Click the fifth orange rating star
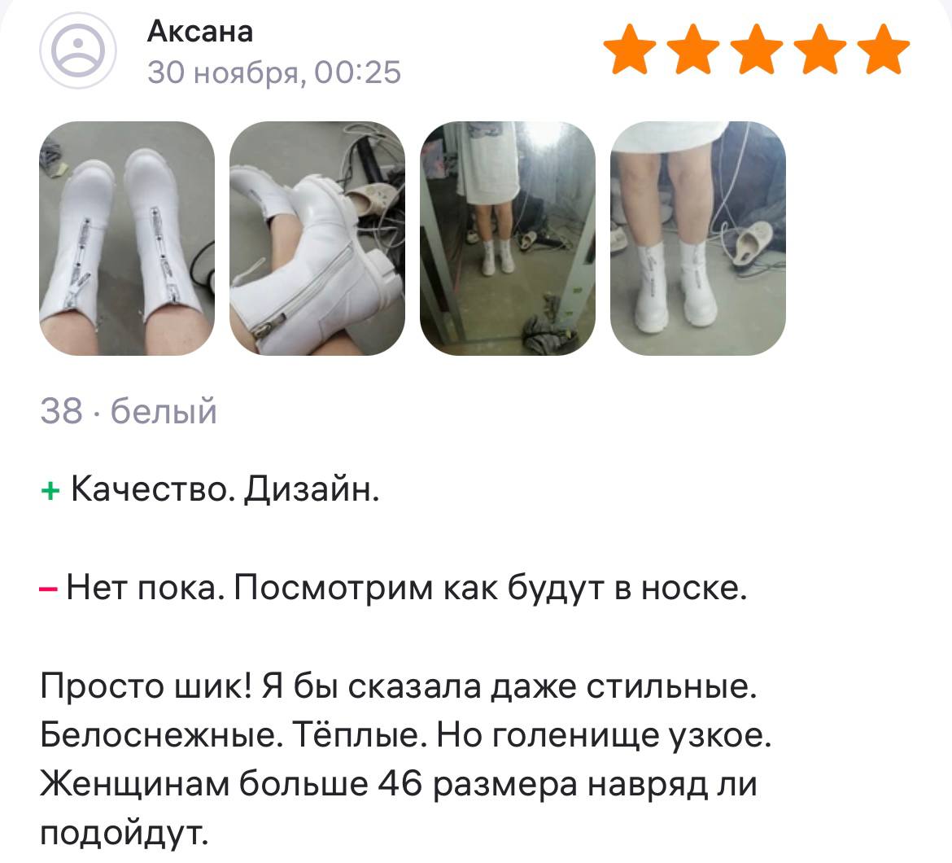The width and height of the screenshot is (952, 863). pyautogui.click(x=884, y=49)
